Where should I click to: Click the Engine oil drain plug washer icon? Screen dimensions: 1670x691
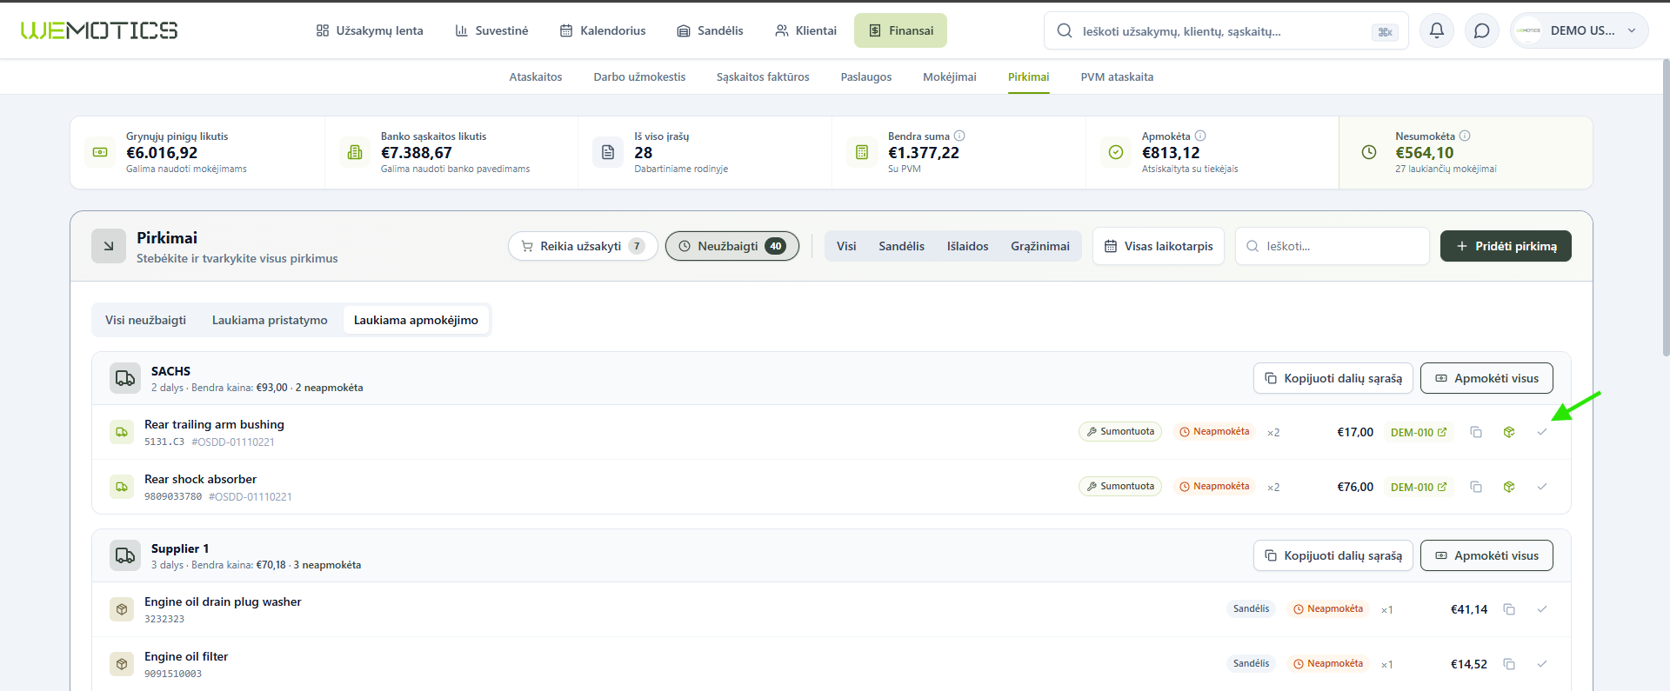tap(122, 609)
